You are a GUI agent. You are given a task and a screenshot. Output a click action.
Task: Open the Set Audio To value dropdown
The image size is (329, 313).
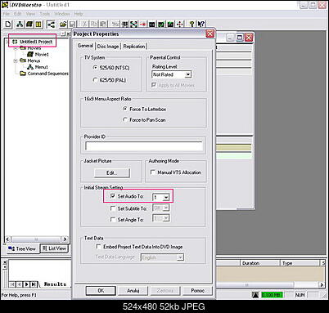pos(166,197)
